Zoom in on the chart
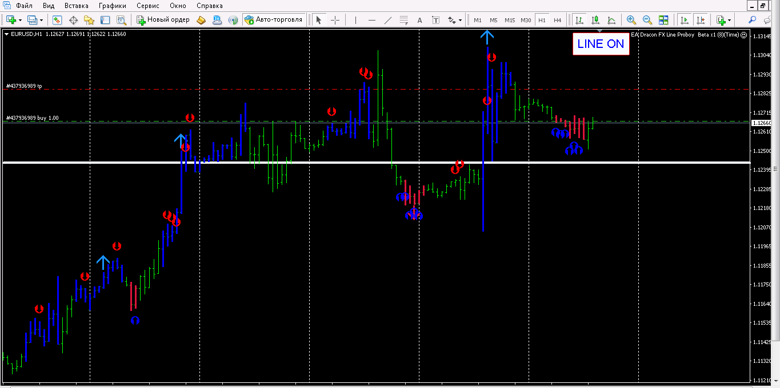780x388 pixels. coord(631,20)
